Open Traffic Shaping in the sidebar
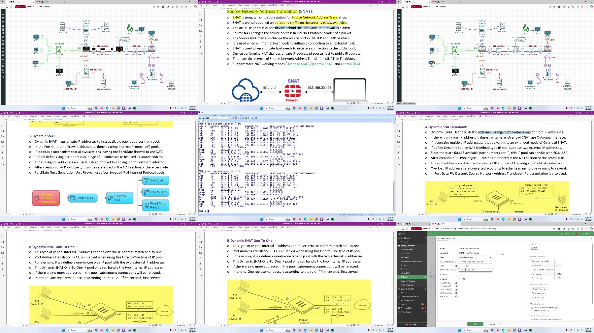 click(407, 285)
